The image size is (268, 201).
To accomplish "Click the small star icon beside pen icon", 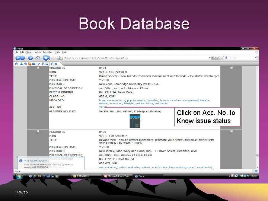I will tap(56, 64).
